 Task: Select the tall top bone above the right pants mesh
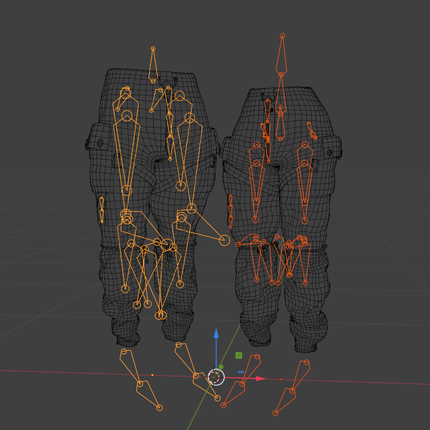point(282,55)
